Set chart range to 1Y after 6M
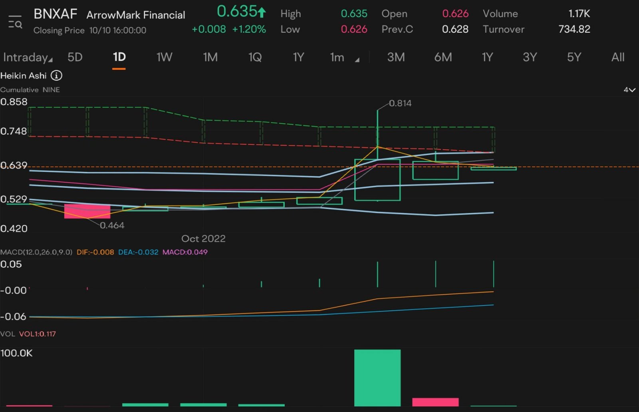639x412 pixels. (487, 57)
